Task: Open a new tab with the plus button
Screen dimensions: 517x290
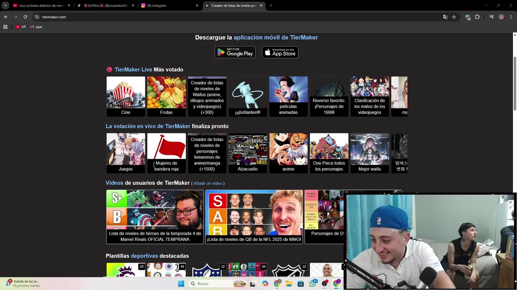Action: 271,6
